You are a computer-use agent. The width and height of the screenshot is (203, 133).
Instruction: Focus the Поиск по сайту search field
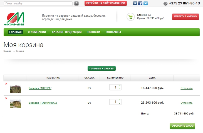click(38, 4)
